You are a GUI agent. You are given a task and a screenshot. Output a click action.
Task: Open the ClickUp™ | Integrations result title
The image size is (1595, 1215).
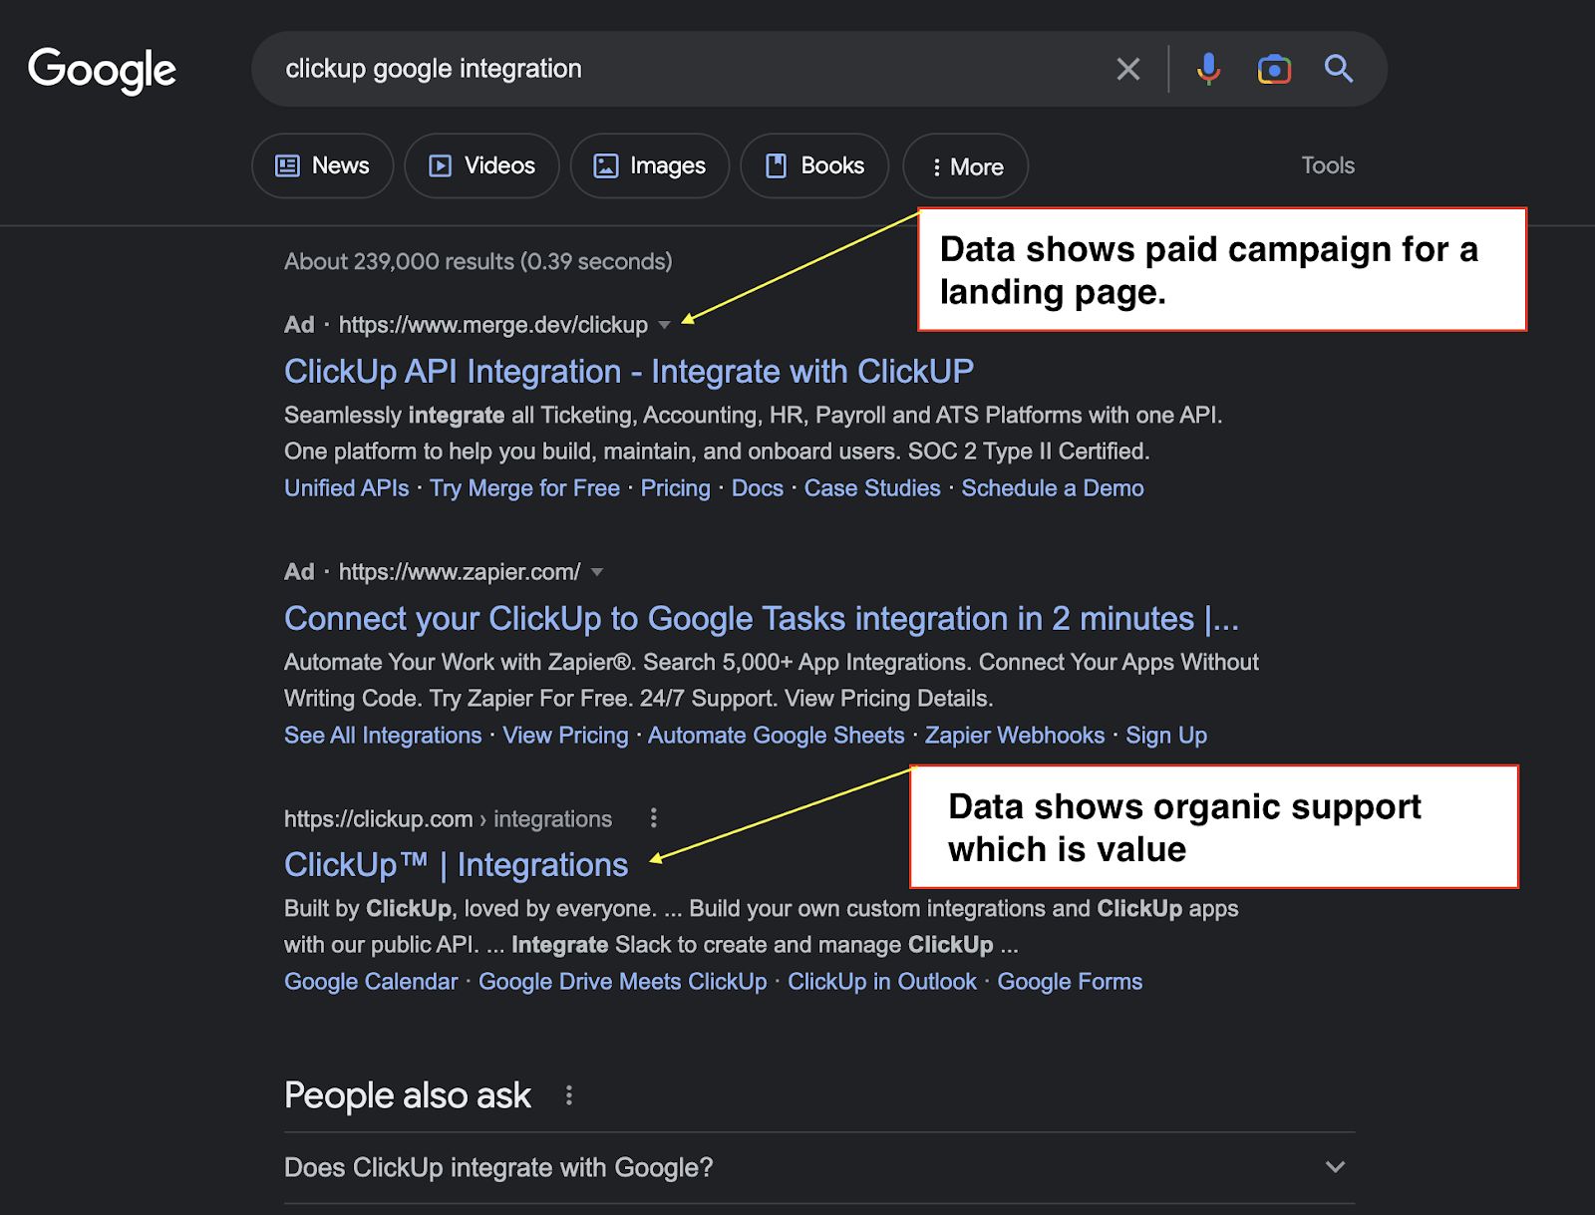pos(457,865)
